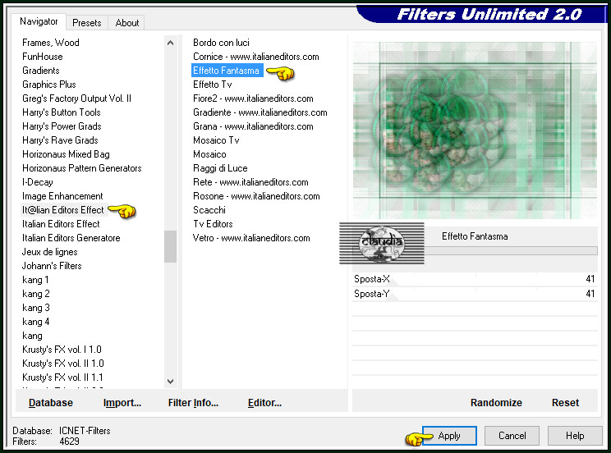The height and width of the screenshot is (453, 611).
Task: Select Greg's Factory Output Vol. II
Action: click(x=76, y=98)
